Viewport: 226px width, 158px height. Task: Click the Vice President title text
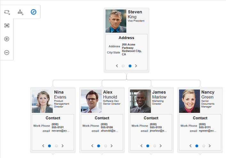tap(136, 21)
